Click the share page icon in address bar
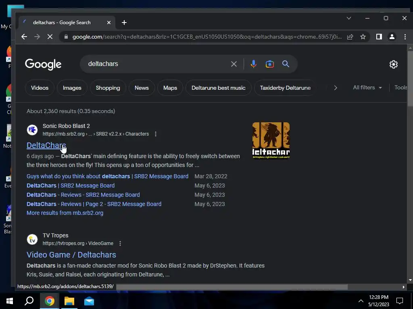This screenshot has width=413, height=309. tap(350, 37)
